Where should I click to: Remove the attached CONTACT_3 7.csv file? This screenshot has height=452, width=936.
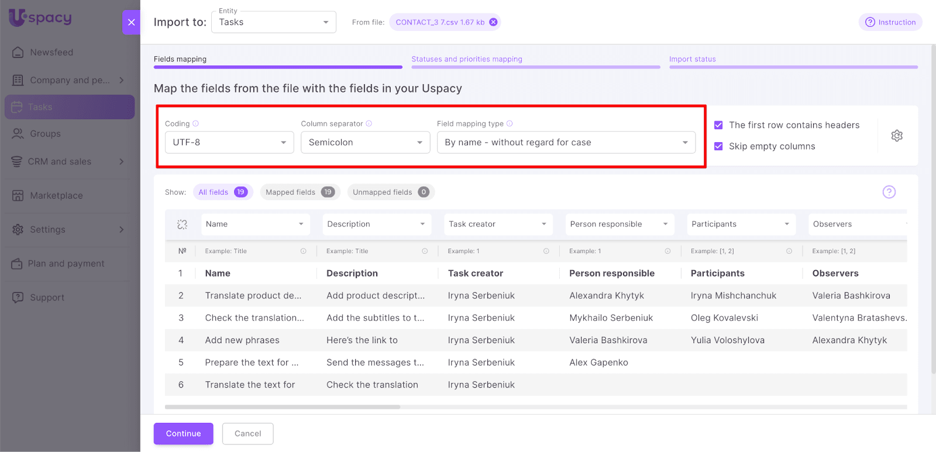493,22
